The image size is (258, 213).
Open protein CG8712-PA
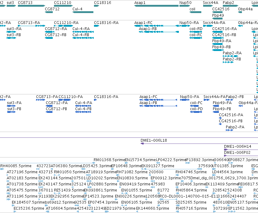(x=57, y=103)
